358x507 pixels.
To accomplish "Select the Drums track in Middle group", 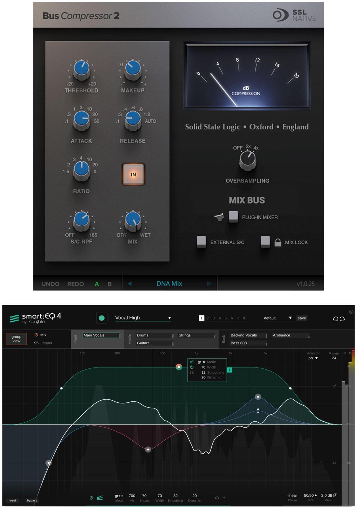I will click(x=154, y=335).
